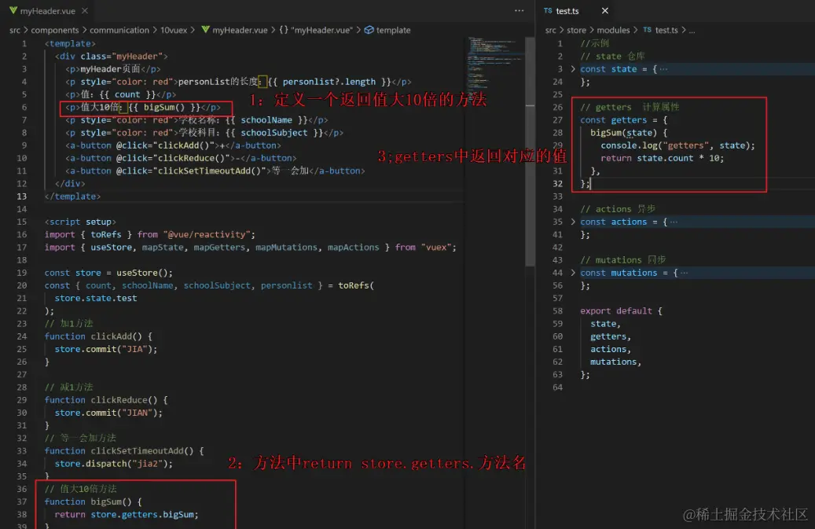Click 'mutations,' in the export block
Image resolution: width=815 pixels, height=529 pixels.
click(x=615, y=361)
